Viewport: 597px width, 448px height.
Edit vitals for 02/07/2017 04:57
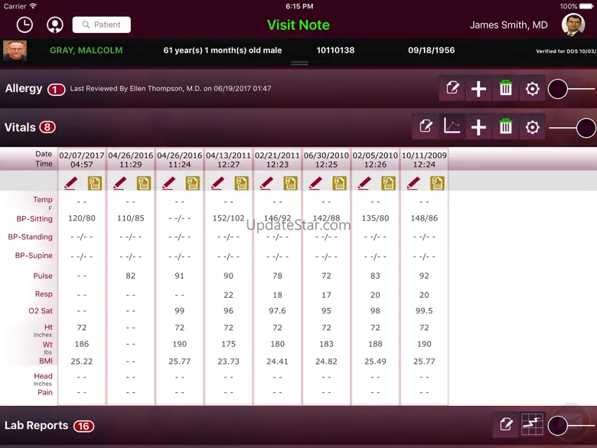point(71,183)
